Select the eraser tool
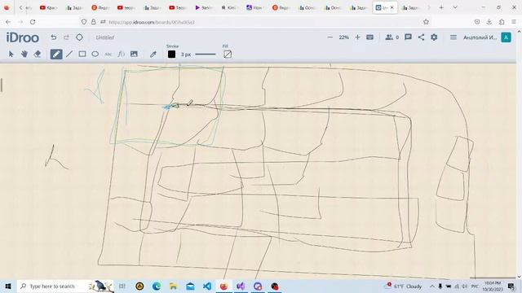 [x=38, y=54]
